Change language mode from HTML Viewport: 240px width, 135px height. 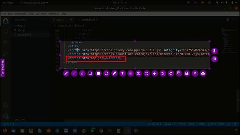pos(201,124)
